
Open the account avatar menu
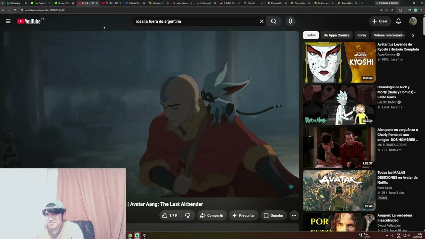point(413,21)
